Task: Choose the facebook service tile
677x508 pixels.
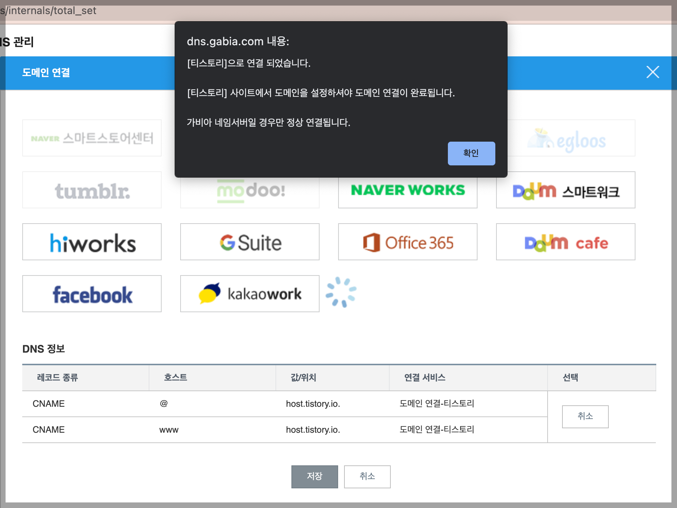Action: pyautogui.click(x=92, y=294)
